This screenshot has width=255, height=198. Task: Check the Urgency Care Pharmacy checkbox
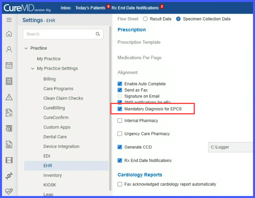[120, 134]
